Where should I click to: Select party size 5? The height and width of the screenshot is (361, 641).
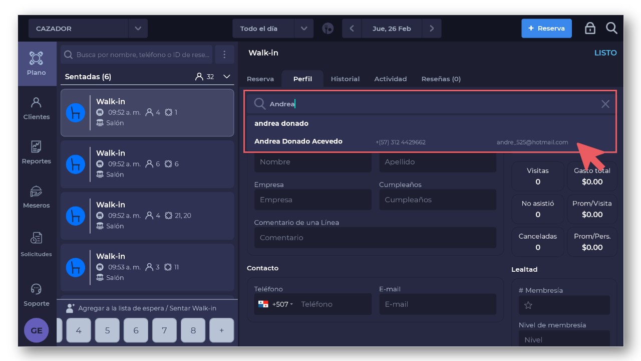tap(107, 330)
